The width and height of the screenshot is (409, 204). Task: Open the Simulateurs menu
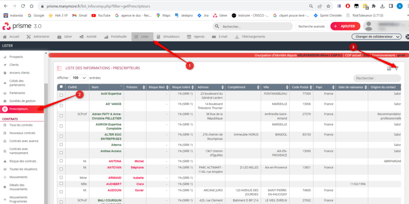click(x=168, y=37)
